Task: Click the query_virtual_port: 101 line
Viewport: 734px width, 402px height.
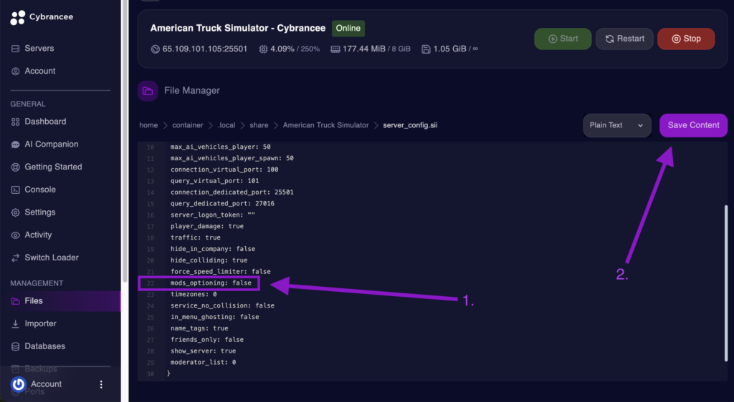Action: [x=214, y=181]
